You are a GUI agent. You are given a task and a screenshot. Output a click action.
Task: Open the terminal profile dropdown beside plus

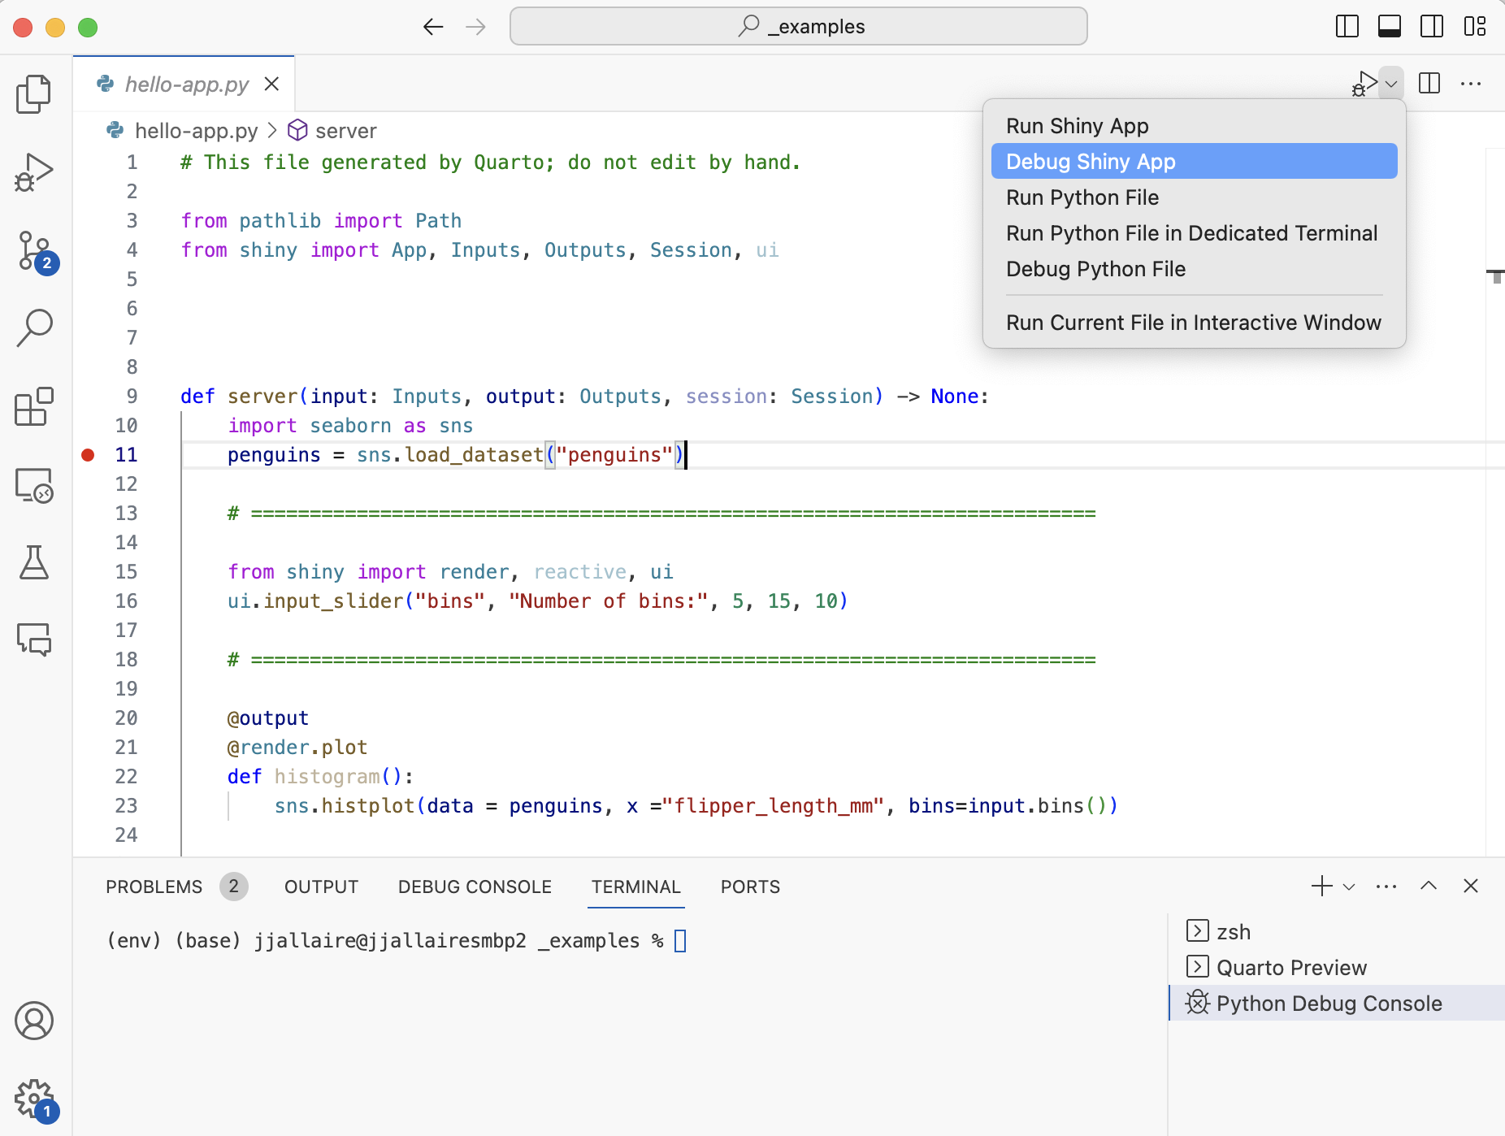1348,886
